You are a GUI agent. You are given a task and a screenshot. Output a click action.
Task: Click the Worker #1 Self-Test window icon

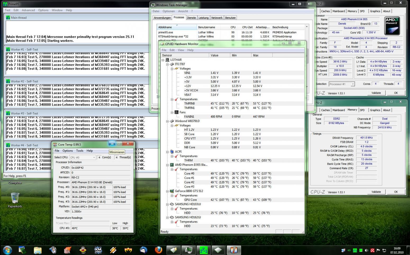[8, 49]
